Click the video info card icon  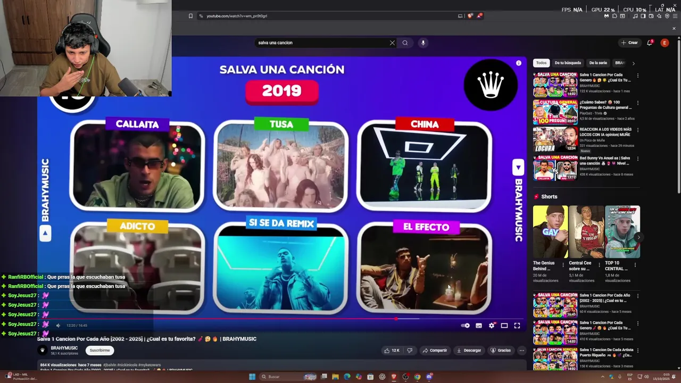[519, 63]
